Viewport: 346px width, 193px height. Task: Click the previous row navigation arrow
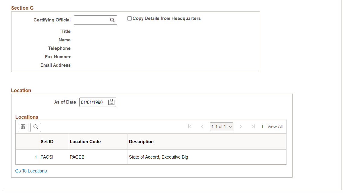[202, 127]
